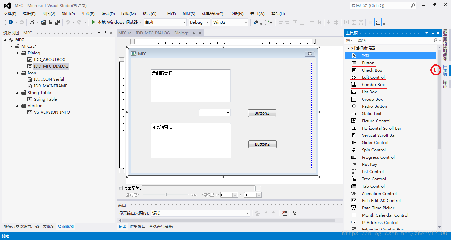Click the browse button for prototype image
The width and height of the screenshot is (451, 240).
click(x=259, y=188)
